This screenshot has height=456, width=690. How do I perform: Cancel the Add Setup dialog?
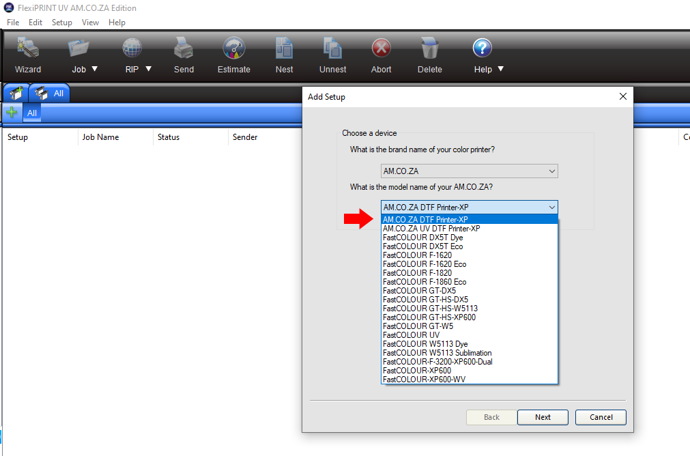[x=601, y=417]
